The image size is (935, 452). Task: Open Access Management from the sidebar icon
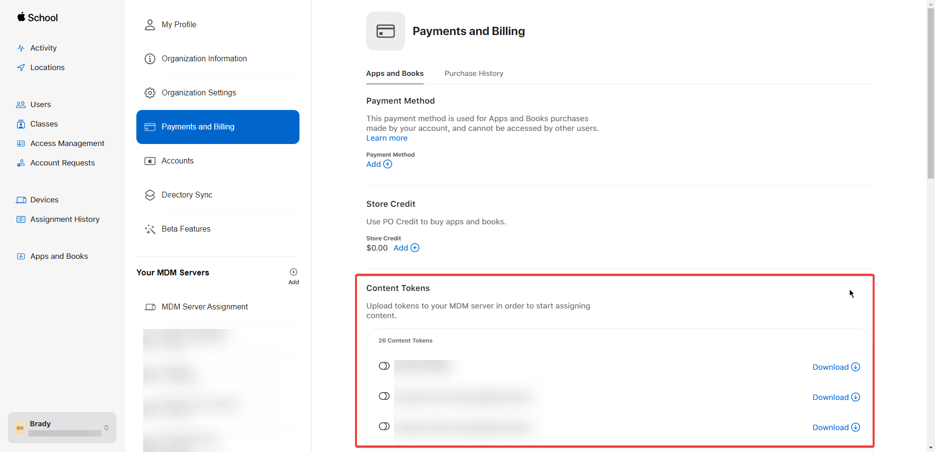pos(20,143)
